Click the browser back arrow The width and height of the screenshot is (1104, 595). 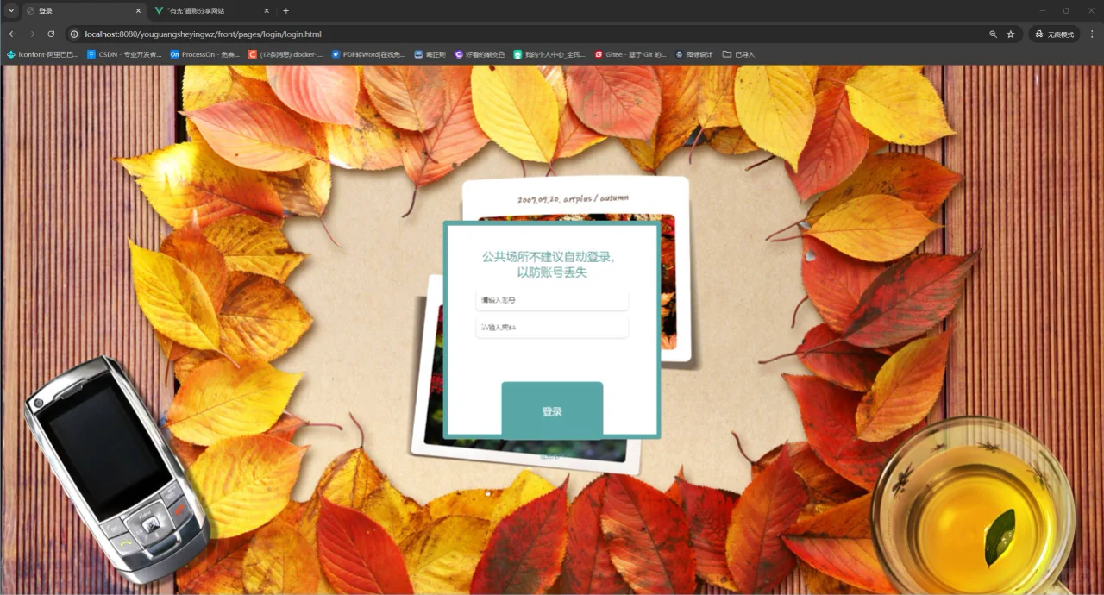coord(12,34)
